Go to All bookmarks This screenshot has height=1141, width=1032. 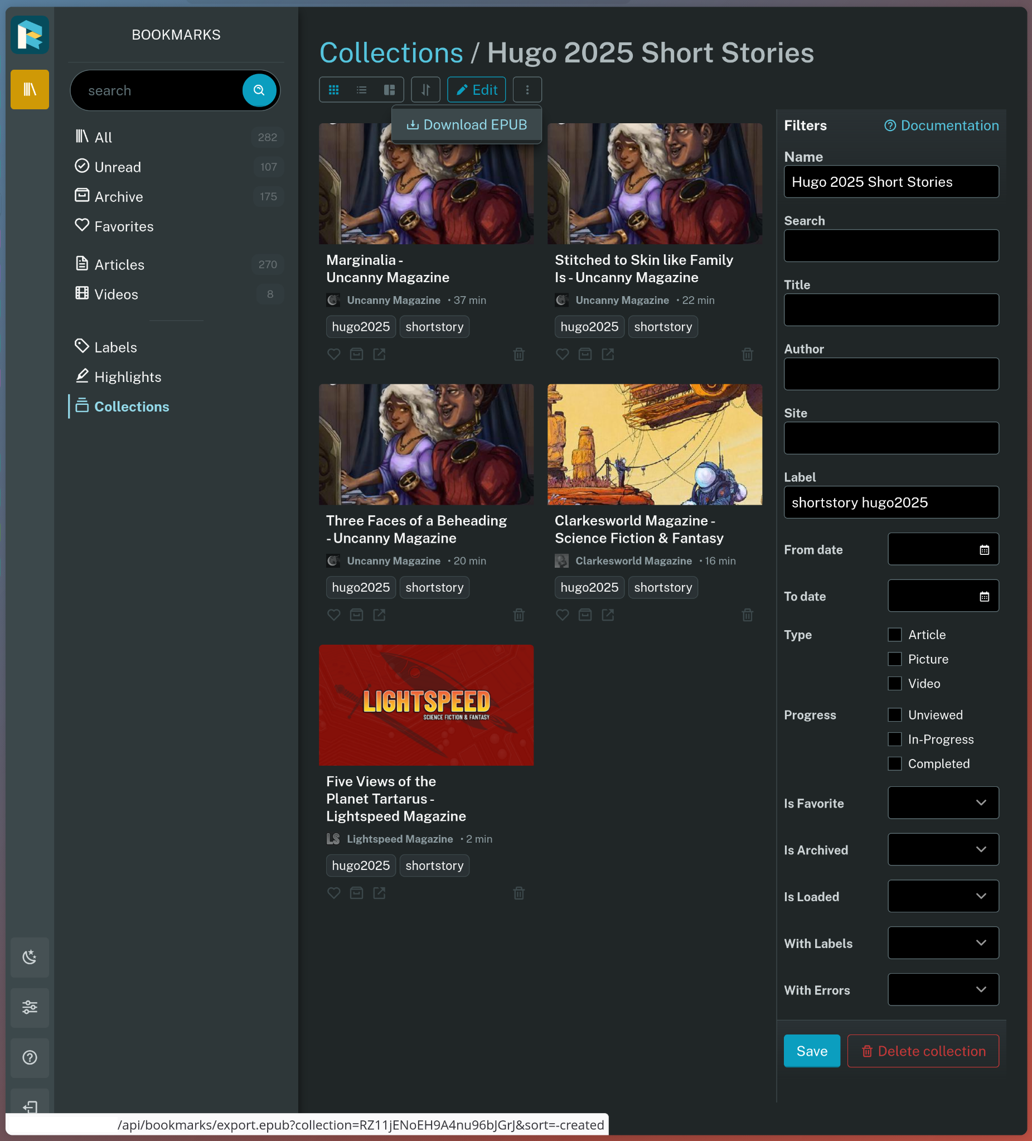pyautogui.click(x=177, y=137)
